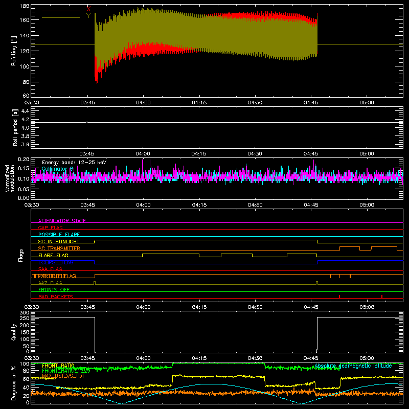Click the 250 tick on the Quality axis
Viewport: 409px width, 409px height.
click(25, 318)
